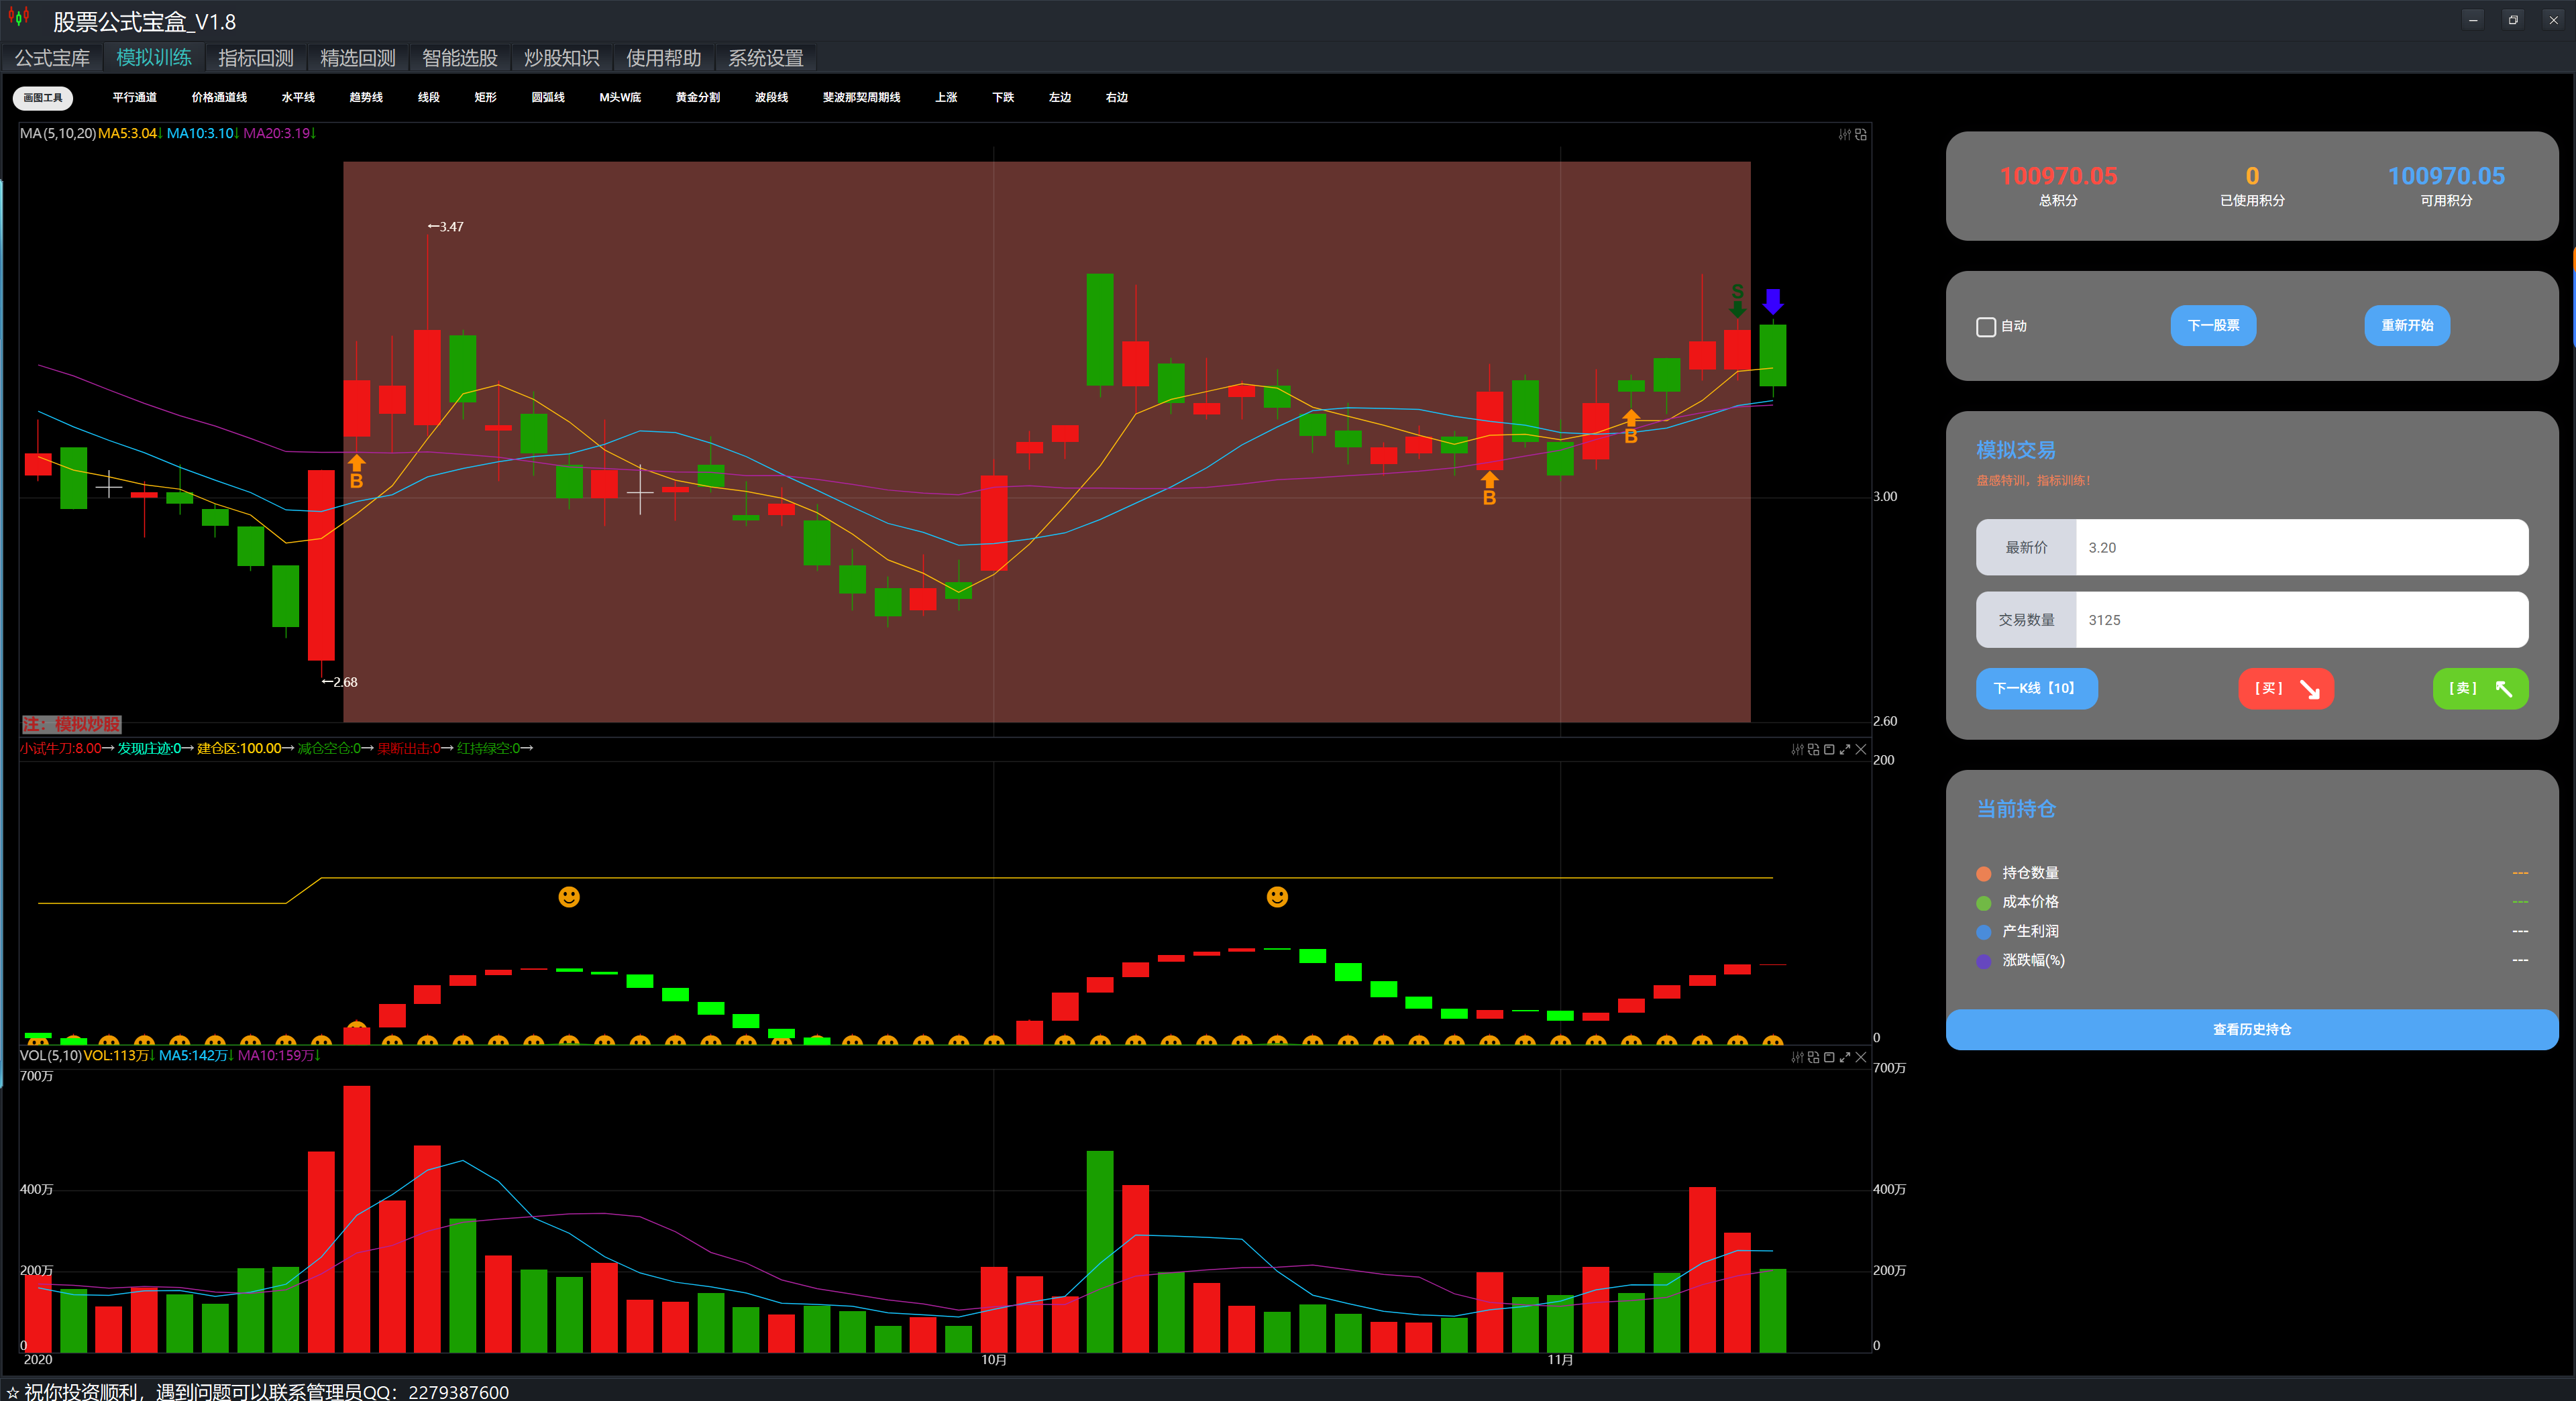Viewport: 2576px width, 1401px height.
Task: Choose the 斐波那契周期线 tool
Action: 861,97
